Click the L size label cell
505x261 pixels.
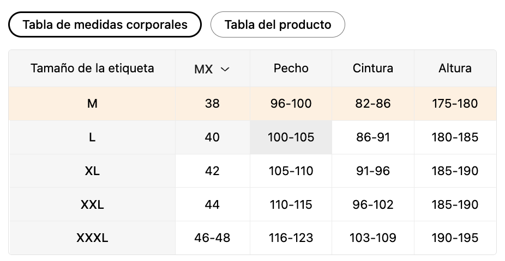point(92,138)
